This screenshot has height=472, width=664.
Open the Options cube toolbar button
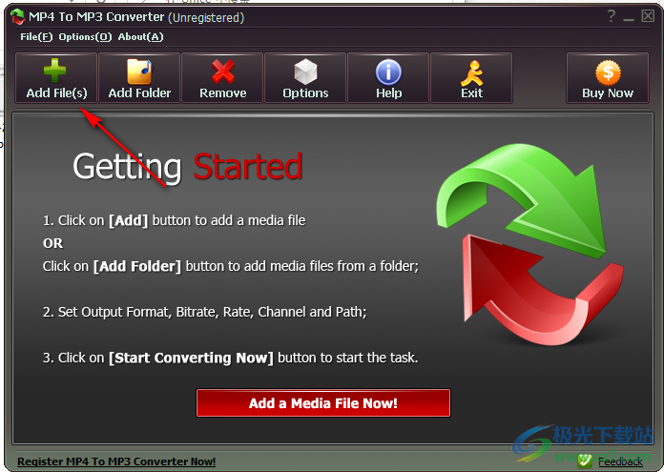(x=305, y=78)
